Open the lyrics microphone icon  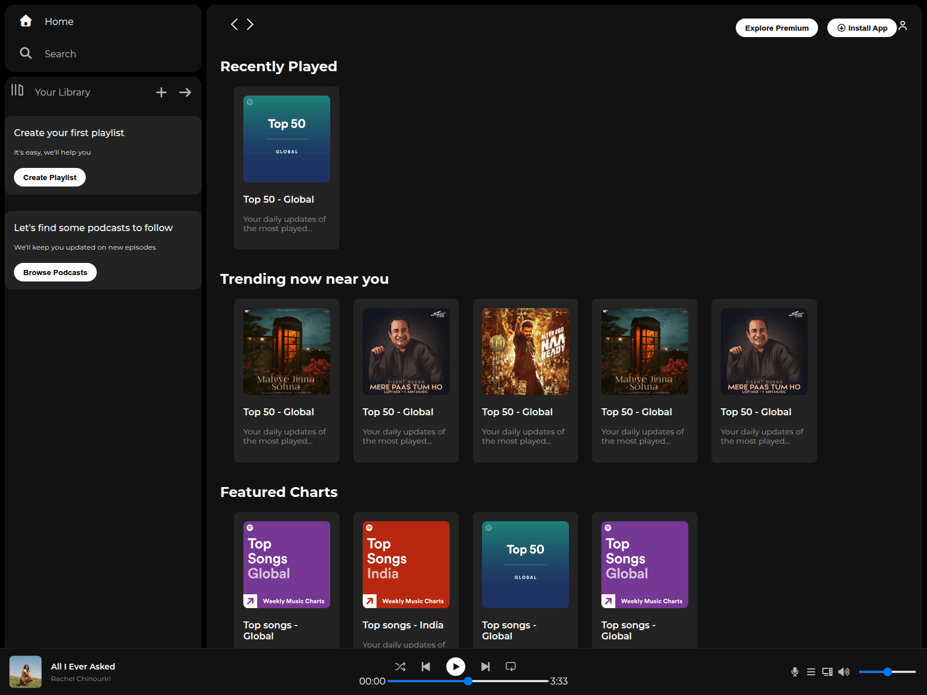coord(795,672)
